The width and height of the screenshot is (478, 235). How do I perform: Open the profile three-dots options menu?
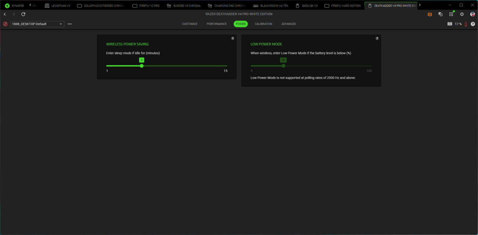70,24
